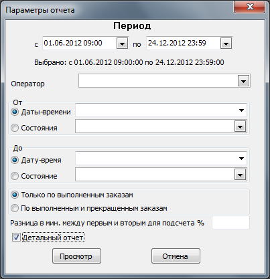Click the end date field 24.12.2012 23:59
This screenshot has width=270, height=279.
pyautogui.click(x=183, y=43)
